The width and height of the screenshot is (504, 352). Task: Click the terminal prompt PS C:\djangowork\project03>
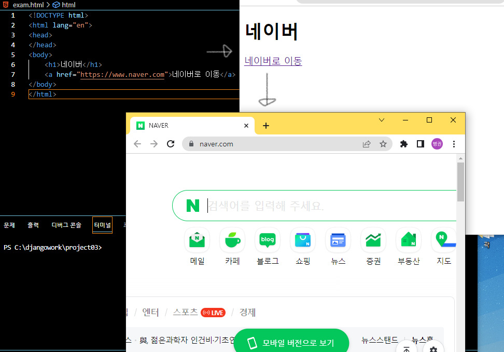[53, 248]
